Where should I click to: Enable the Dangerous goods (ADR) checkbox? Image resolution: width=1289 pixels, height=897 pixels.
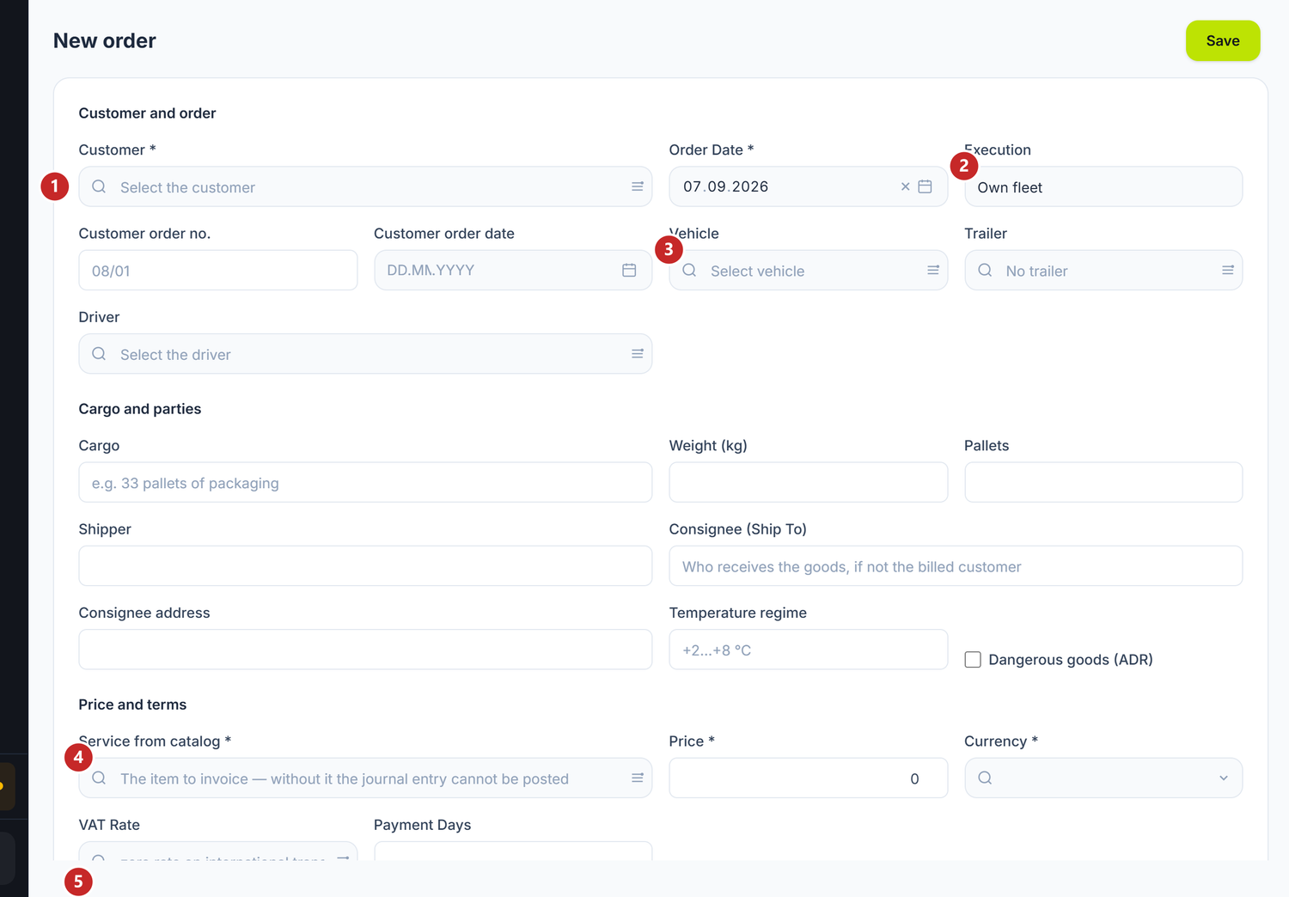coord(973,659)
